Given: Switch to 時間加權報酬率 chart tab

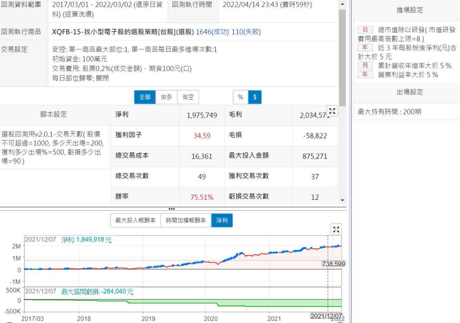Looking at the screenshot, I should point(186,220).
